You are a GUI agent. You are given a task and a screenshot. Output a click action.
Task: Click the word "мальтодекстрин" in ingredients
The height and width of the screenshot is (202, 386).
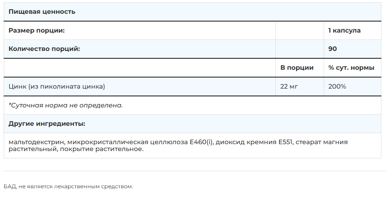point(34,142)
